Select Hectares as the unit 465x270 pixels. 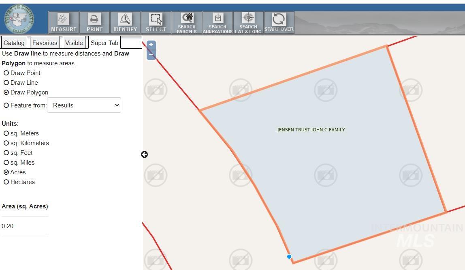pos(6,182)
